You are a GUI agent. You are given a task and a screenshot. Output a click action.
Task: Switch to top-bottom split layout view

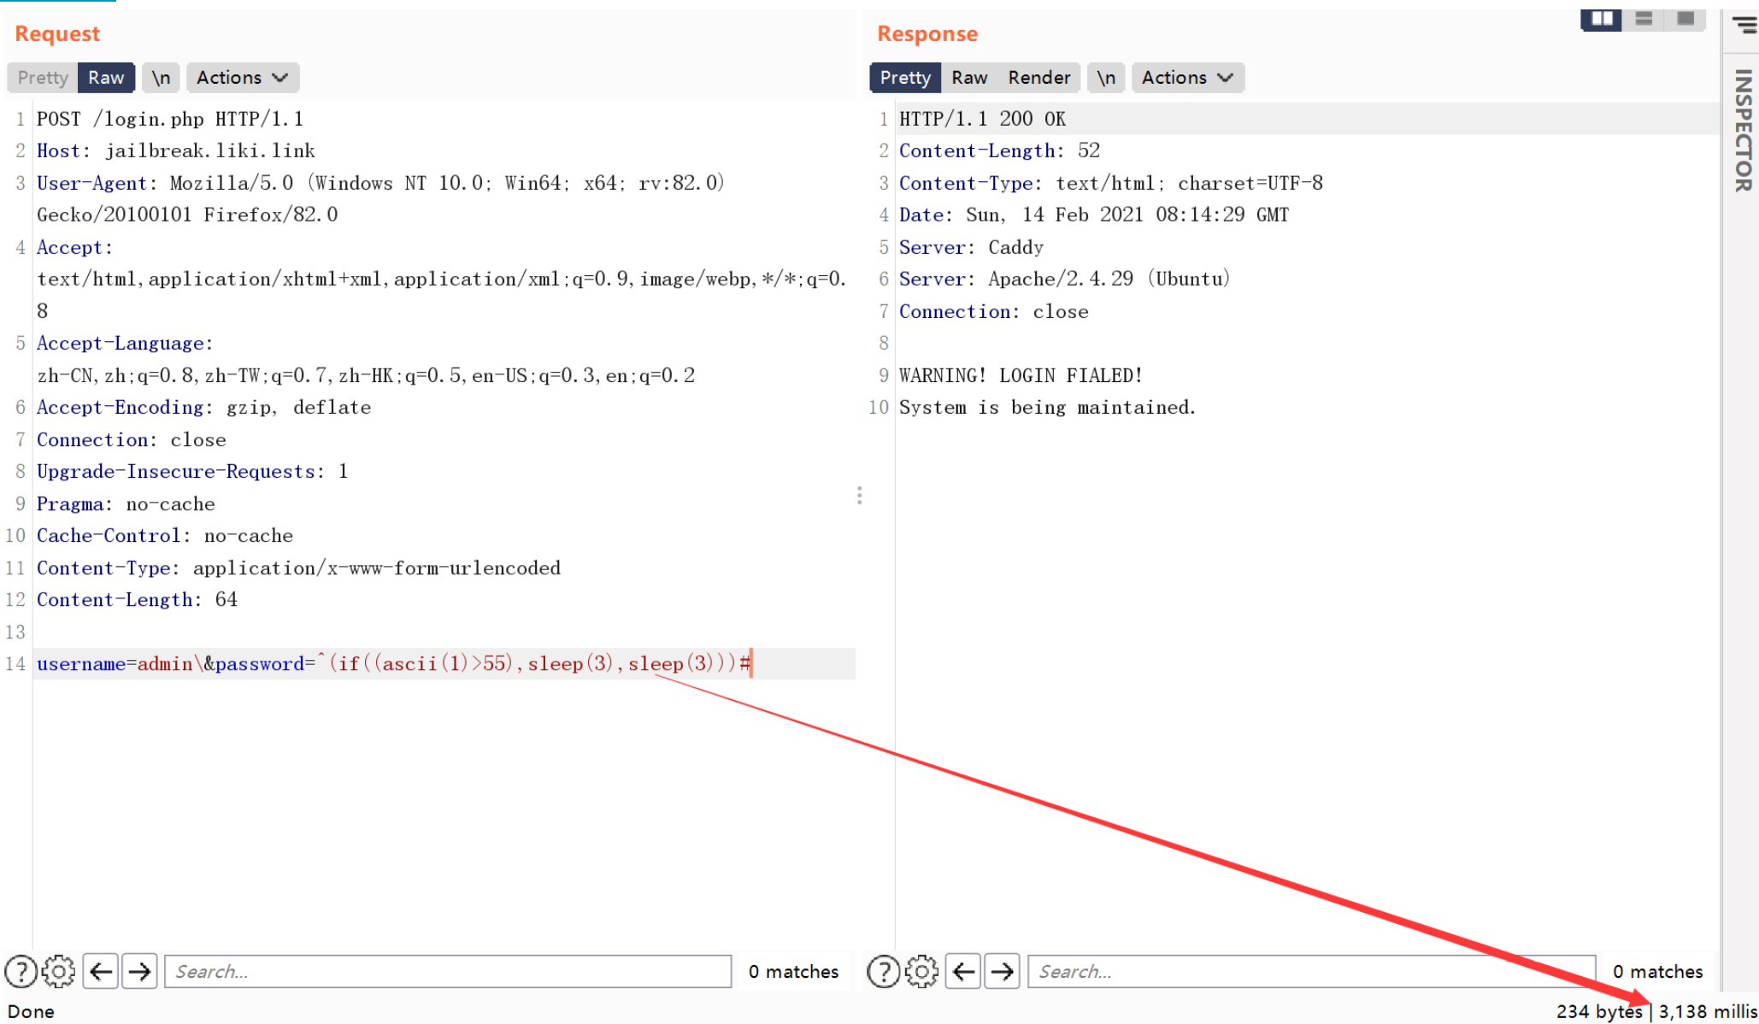(1644, 19)
